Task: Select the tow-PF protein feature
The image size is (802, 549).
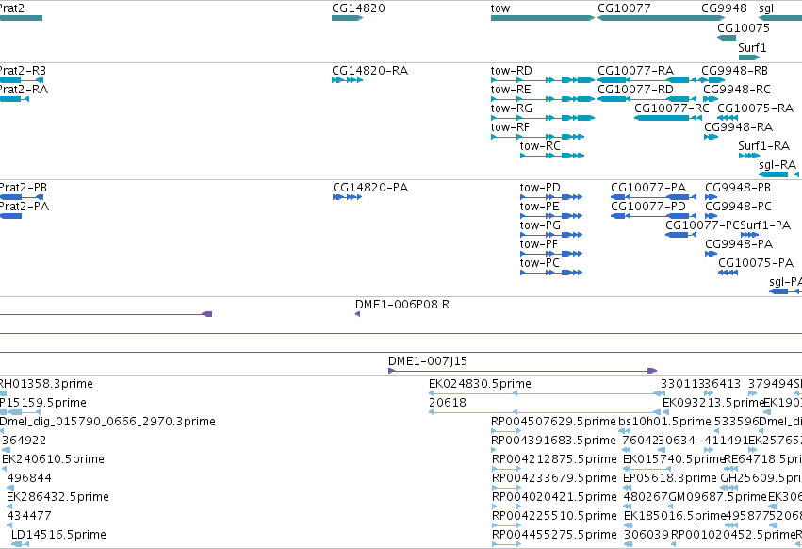Action: point(551,254)
